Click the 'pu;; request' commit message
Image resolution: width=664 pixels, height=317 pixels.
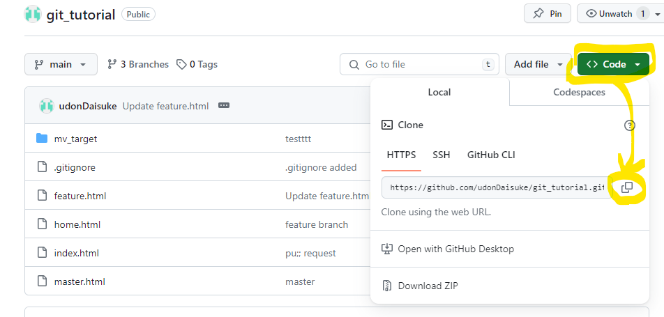[310, 253]
